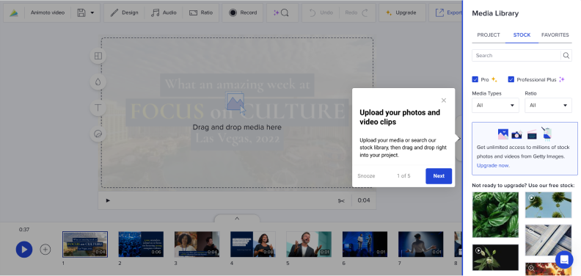Screen dimensions: 581x276
Task: Select the Text tool icon
Action: (98, 108)
